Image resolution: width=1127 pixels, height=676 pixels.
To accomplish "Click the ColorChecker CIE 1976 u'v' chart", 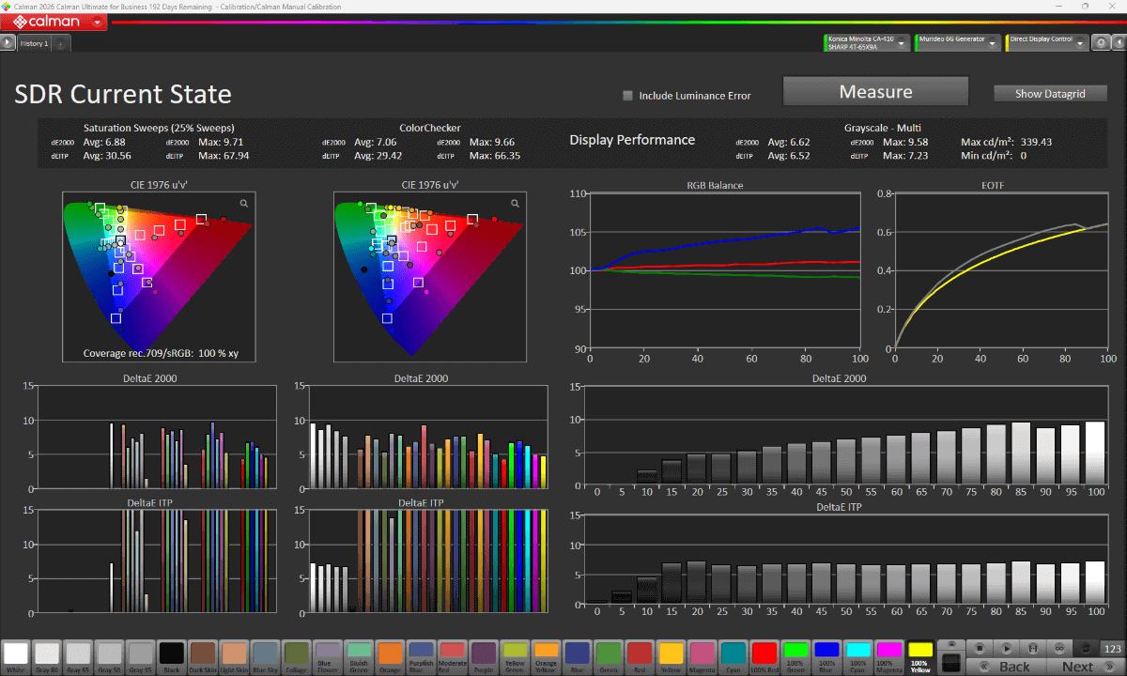I will tap(429, 277).
